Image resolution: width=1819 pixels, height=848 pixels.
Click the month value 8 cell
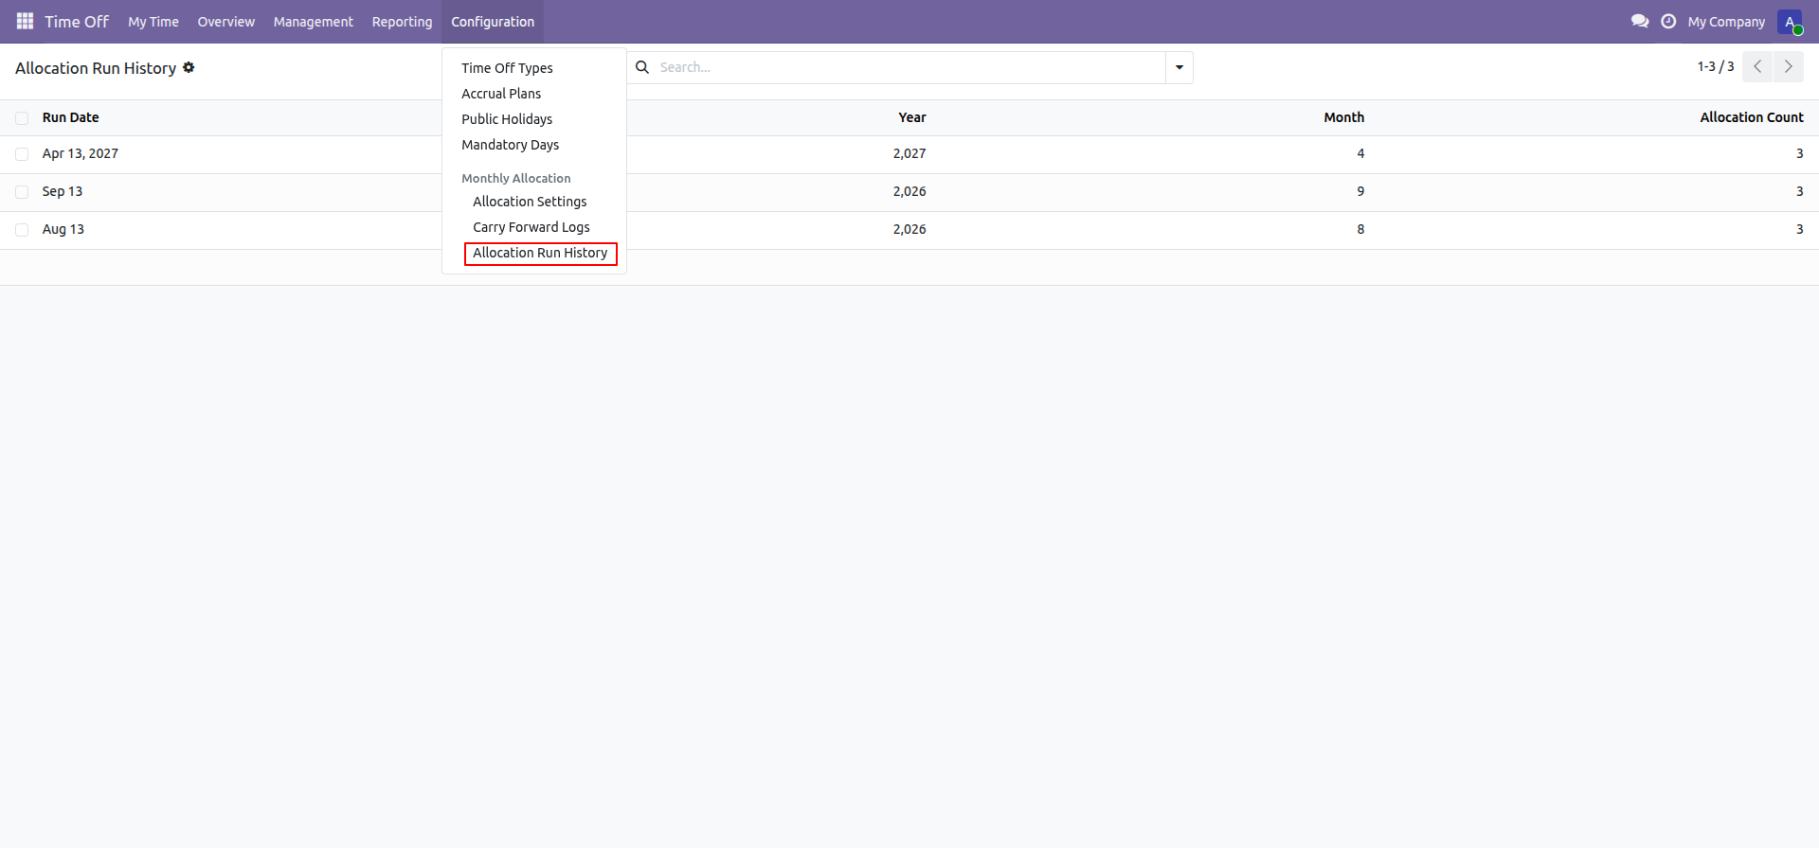(1360, 229)
